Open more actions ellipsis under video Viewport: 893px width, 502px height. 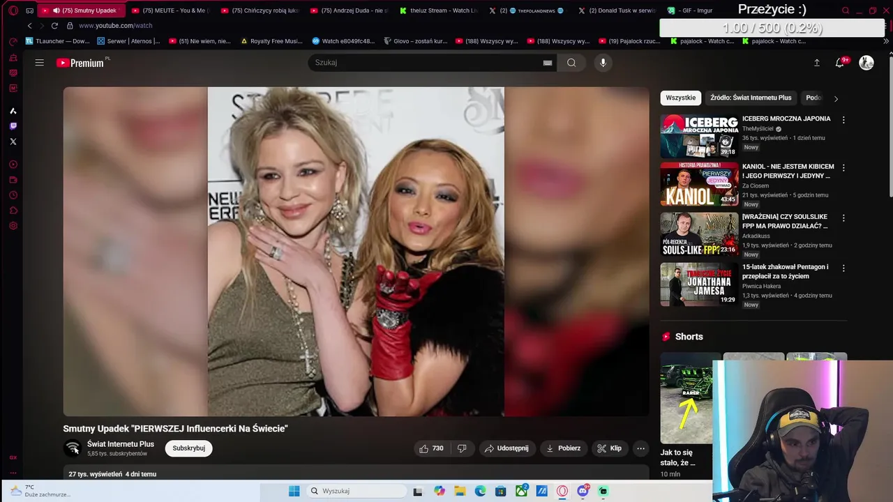pos(640,448)
